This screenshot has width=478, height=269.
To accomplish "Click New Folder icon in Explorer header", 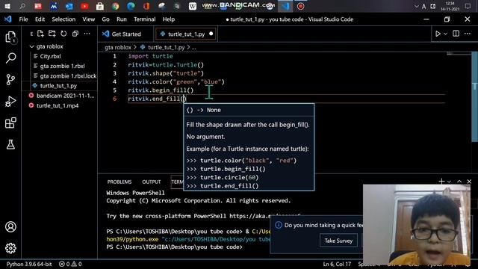I will 52,34.
